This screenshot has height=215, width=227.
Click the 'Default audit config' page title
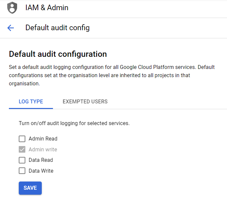57,28
